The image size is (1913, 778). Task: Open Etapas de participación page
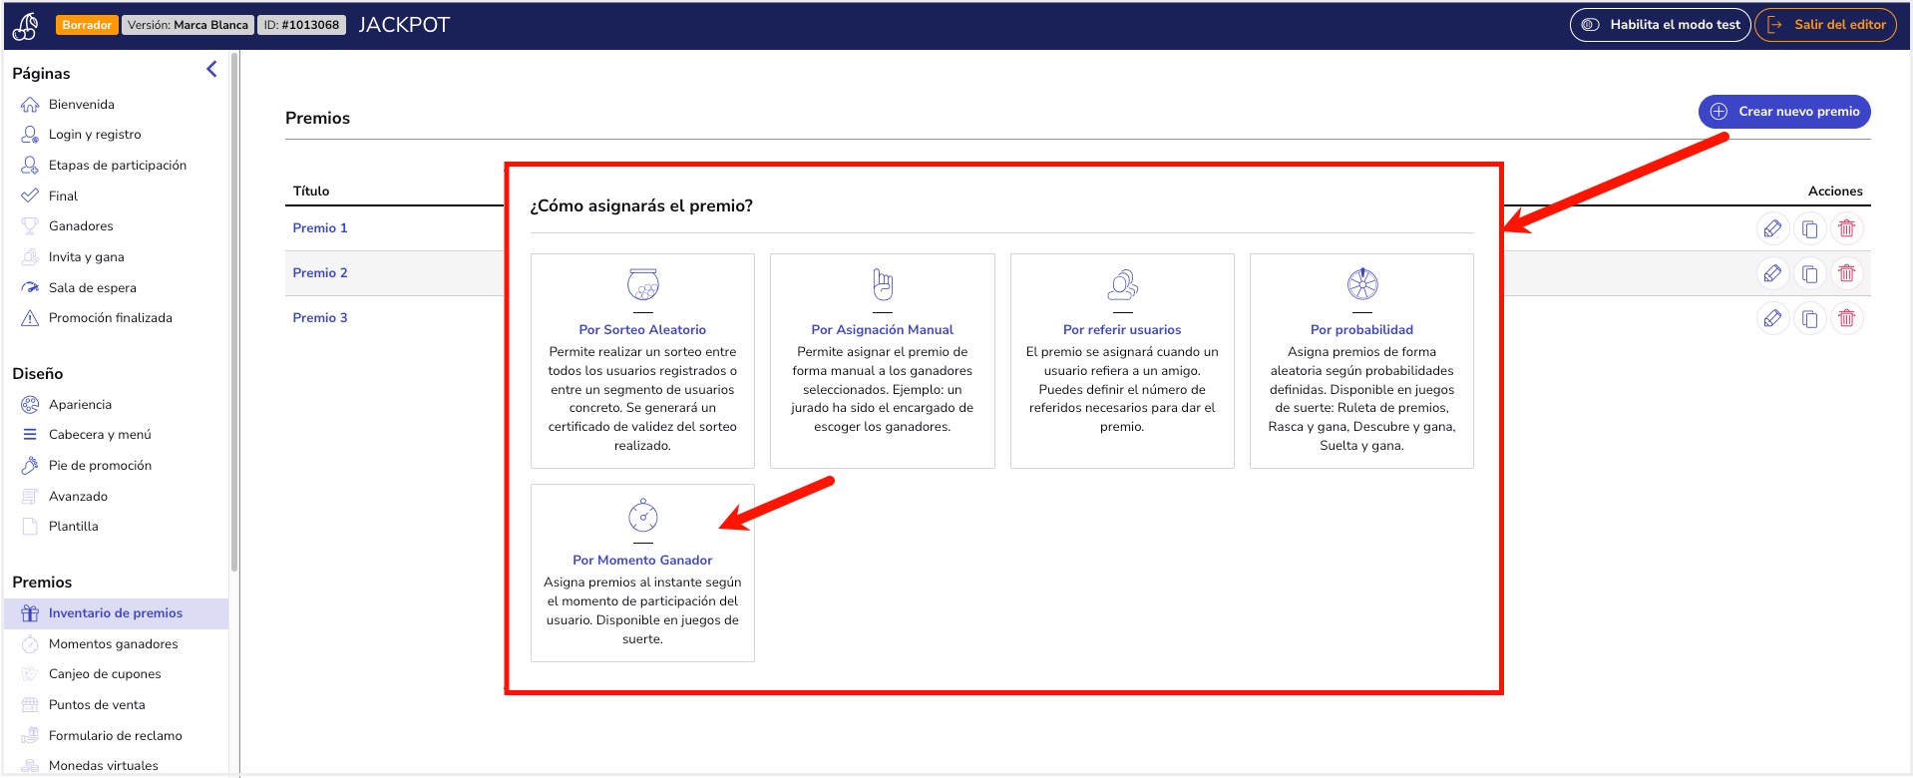pyautogui.click(x=117, y=165)
